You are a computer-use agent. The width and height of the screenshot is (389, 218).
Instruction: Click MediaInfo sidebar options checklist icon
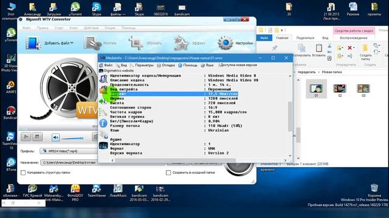coord(103,112)
